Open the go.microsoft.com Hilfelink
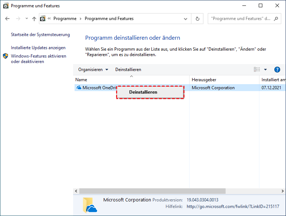The height and width of the screenshot is (216, 286). [233, 207]
